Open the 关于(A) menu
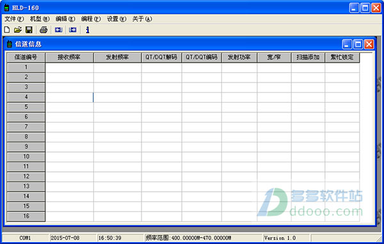Viewport: 384px width, 244px height. coord(142,19)
